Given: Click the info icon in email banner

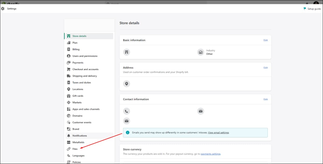Looking at the screenshot, I should [x=128, y=132].
